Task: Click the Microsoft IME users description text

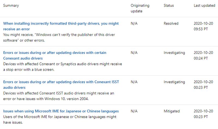Action: click(x=60, y=119)
